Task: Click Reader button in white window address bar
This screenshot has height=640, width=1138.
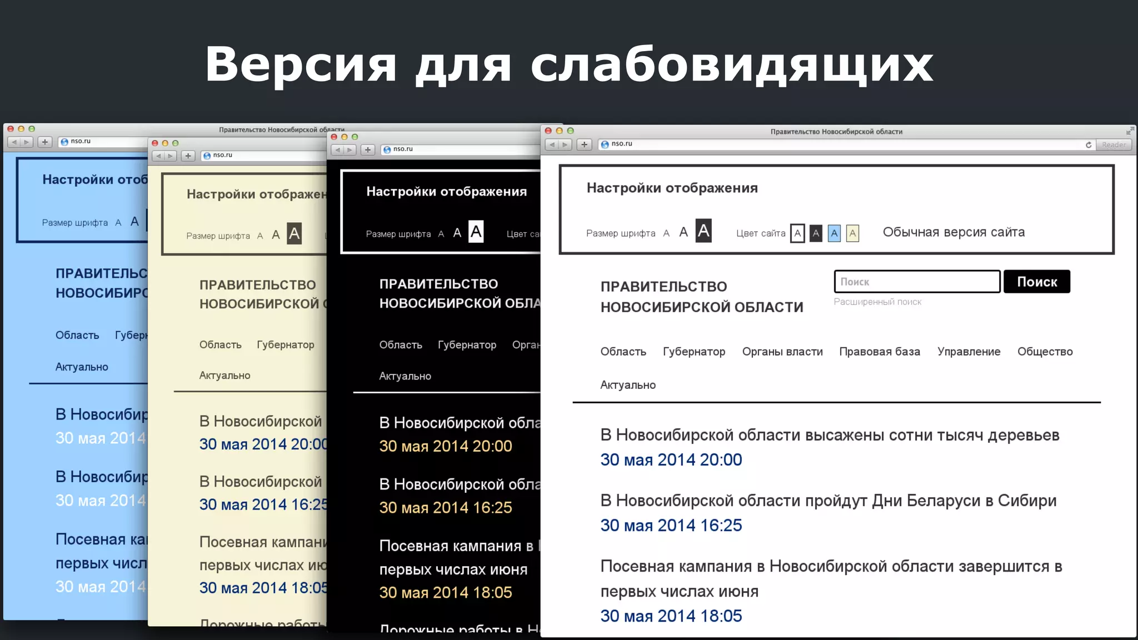Action: pyautogui.click(x=1114, y=144)
